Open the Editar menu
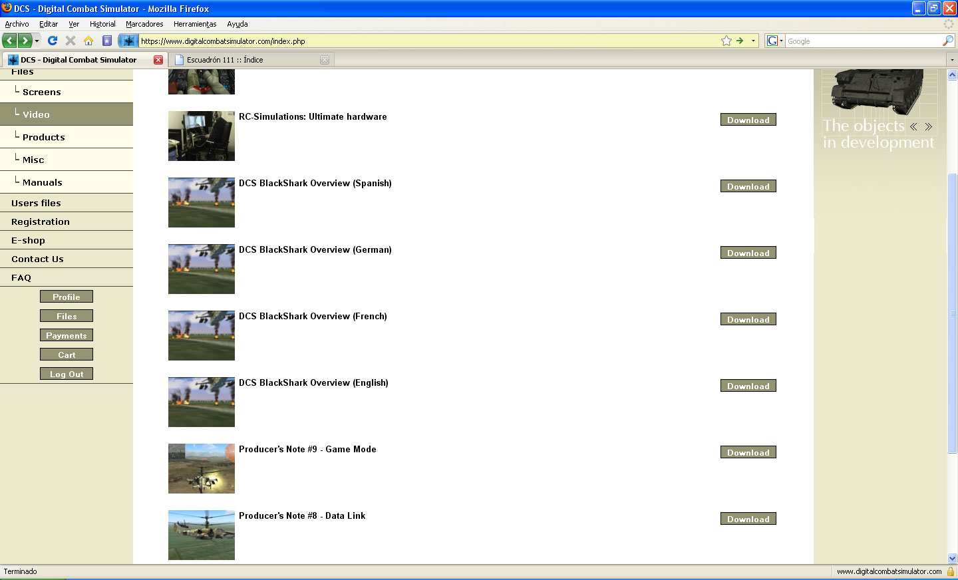Screen dimensions: 958x580 (49, 24)
